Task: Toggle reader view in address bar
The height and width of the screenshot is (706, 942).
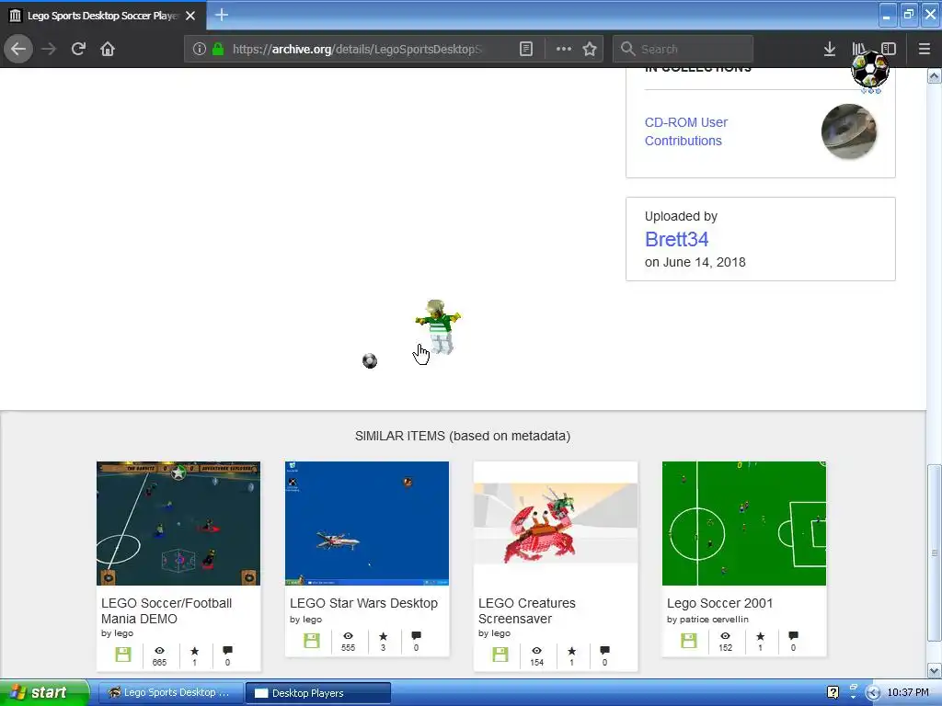Action: 525,49
